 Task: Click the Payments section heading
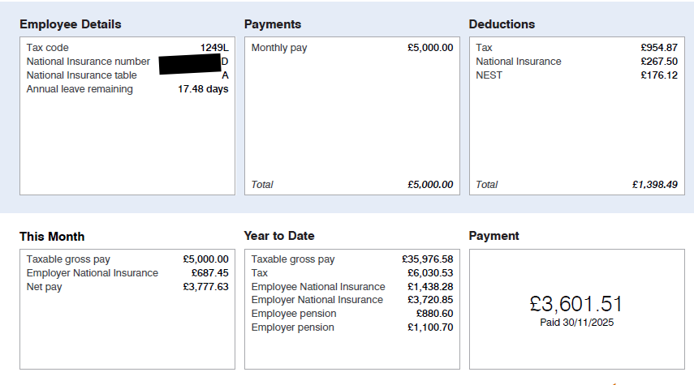click(x=273, y=24)
